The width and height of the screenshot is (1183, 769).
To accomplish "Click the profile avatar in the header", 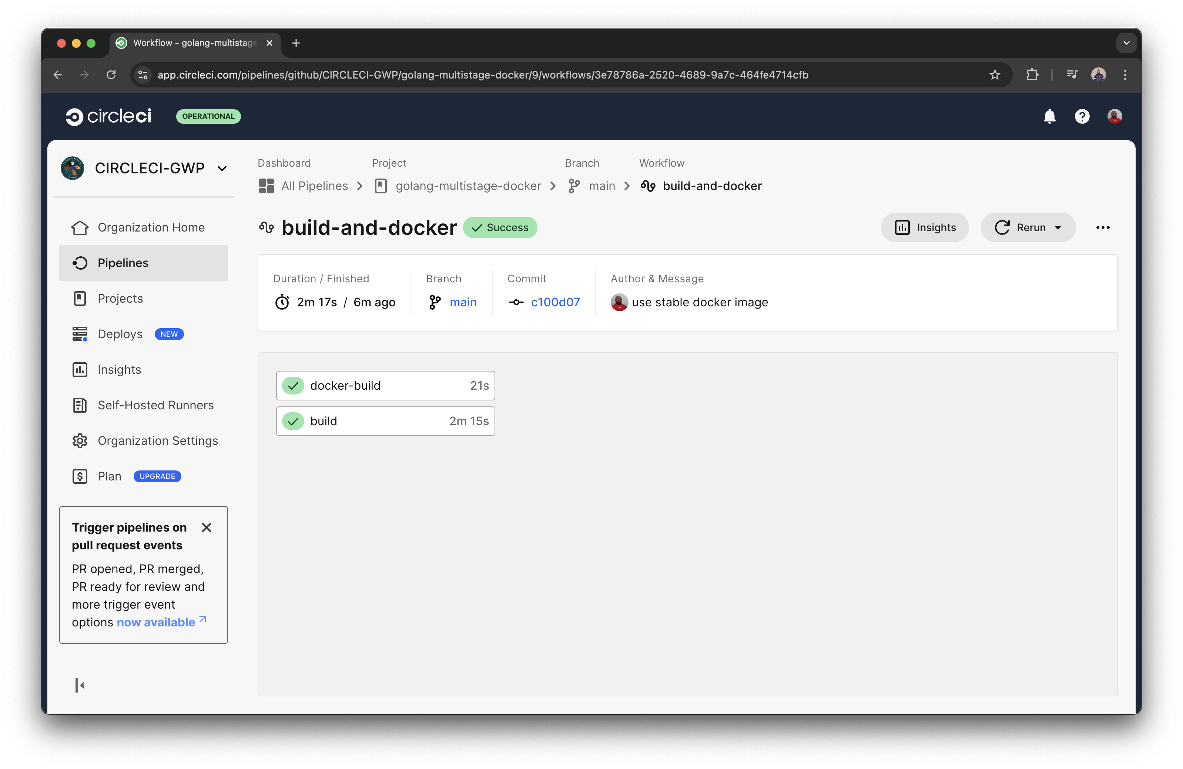I will [1115, 116].
